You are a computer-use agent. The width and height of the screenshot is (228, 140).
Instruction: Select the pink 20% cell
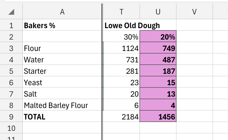click(158, 37)
